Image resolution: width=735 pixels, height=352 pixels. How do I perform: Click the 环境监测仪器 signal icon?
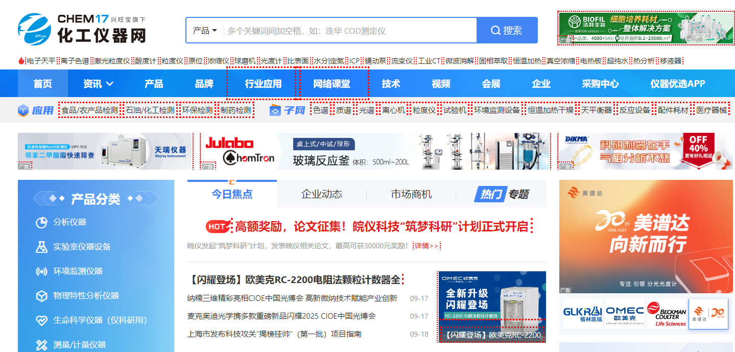41,271
